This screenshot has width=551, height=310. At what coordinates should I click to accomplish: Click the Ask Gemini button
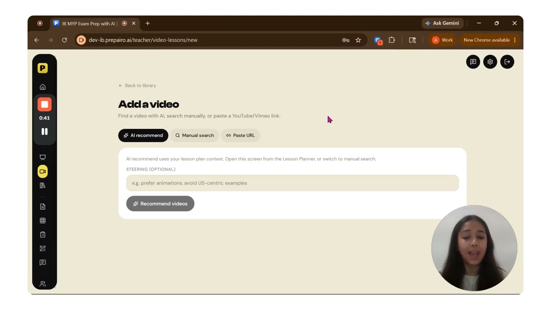point(442,23)
